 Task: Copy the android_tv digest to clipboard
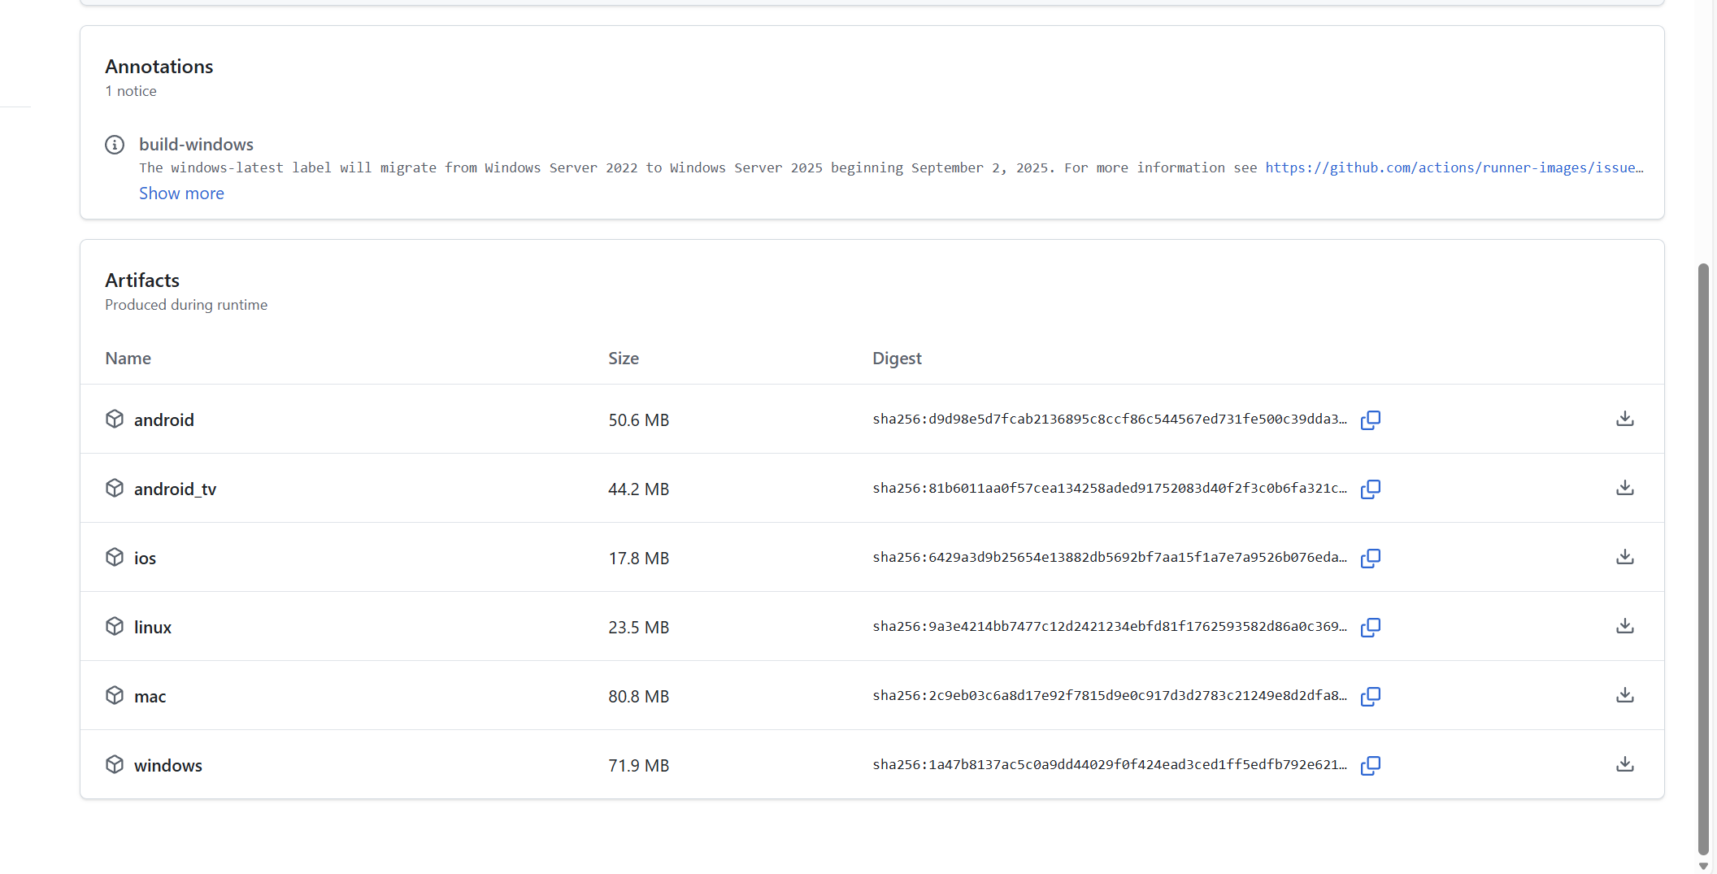[x=1370, y=489]
